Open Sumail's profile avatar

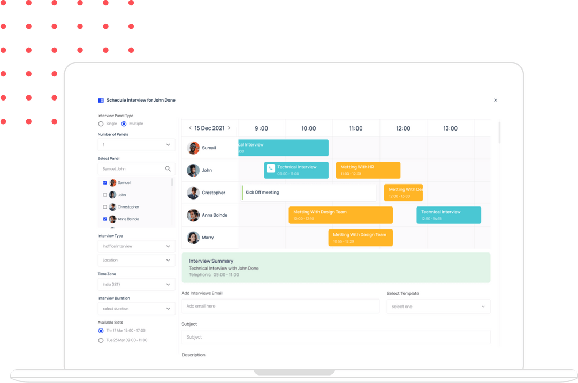193,148
